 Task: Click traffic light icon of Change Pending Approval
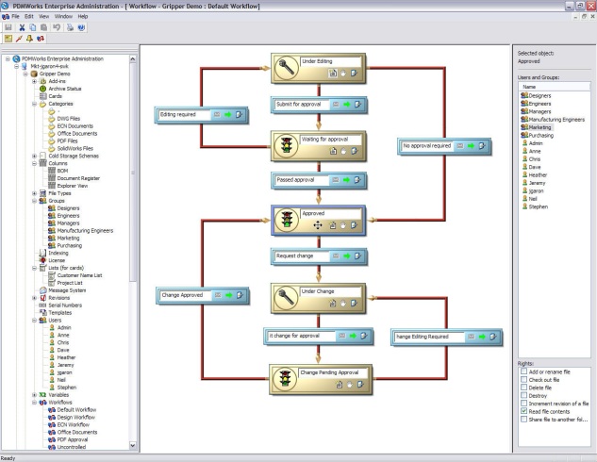(x=285, y=379)
